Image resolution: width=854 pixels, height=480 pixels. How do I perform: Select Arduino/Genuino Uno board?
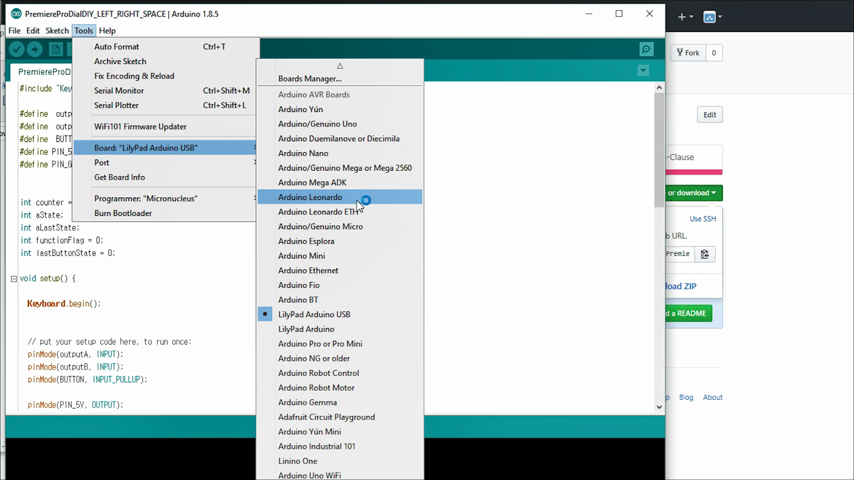click(x=340, y=124)
